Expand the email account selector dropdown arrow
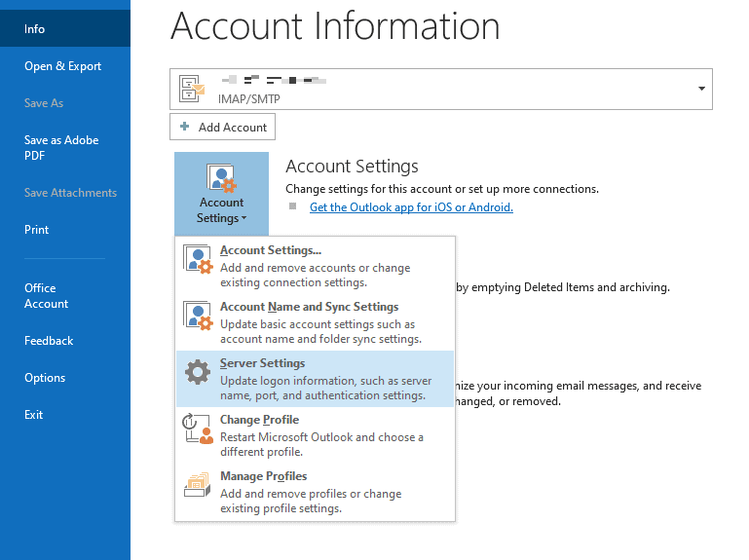 (x=701, y=89)
